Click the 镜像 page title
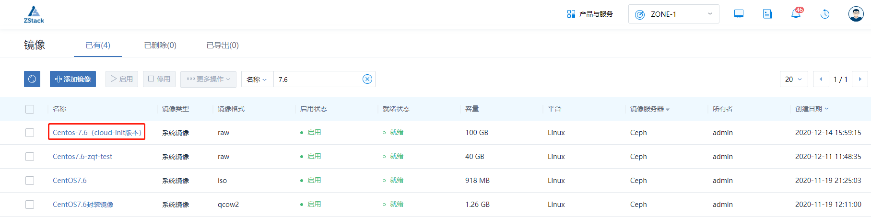This screenshot has height=217, width=871. coord(35,45)
